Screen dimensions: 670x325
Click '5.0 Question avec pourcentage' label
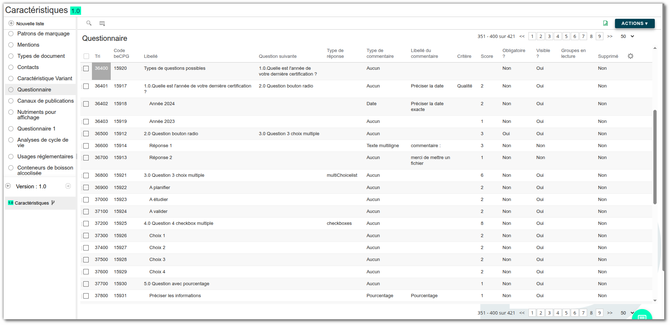(177, 284)
